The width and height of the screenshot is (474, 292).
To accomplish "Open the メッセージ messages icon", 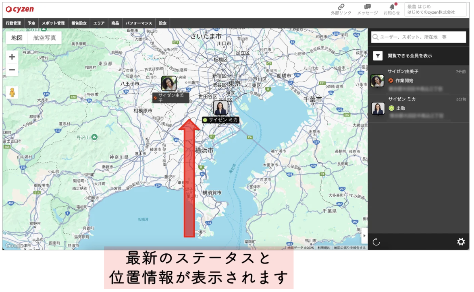I will tap(367, 7).
